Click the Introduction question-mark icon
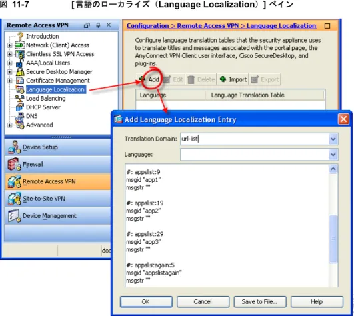Viewport: 354px width, 316px height. 20,37
